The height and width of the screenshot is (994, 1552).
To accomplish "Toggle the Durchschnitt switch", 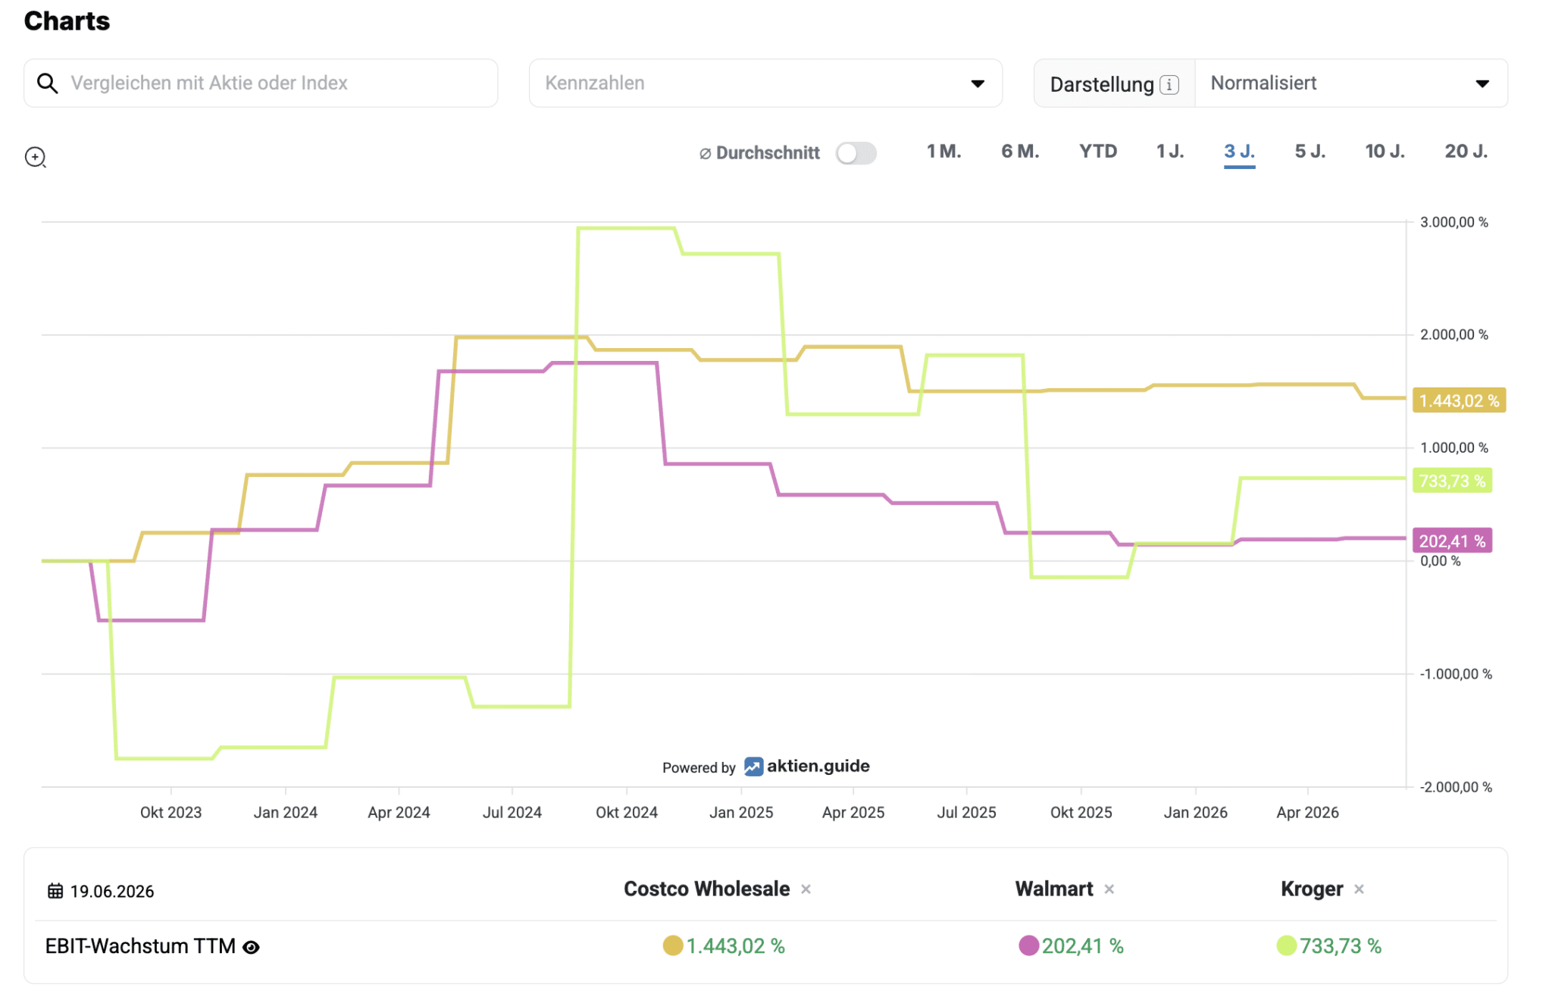I will (856, 153).
